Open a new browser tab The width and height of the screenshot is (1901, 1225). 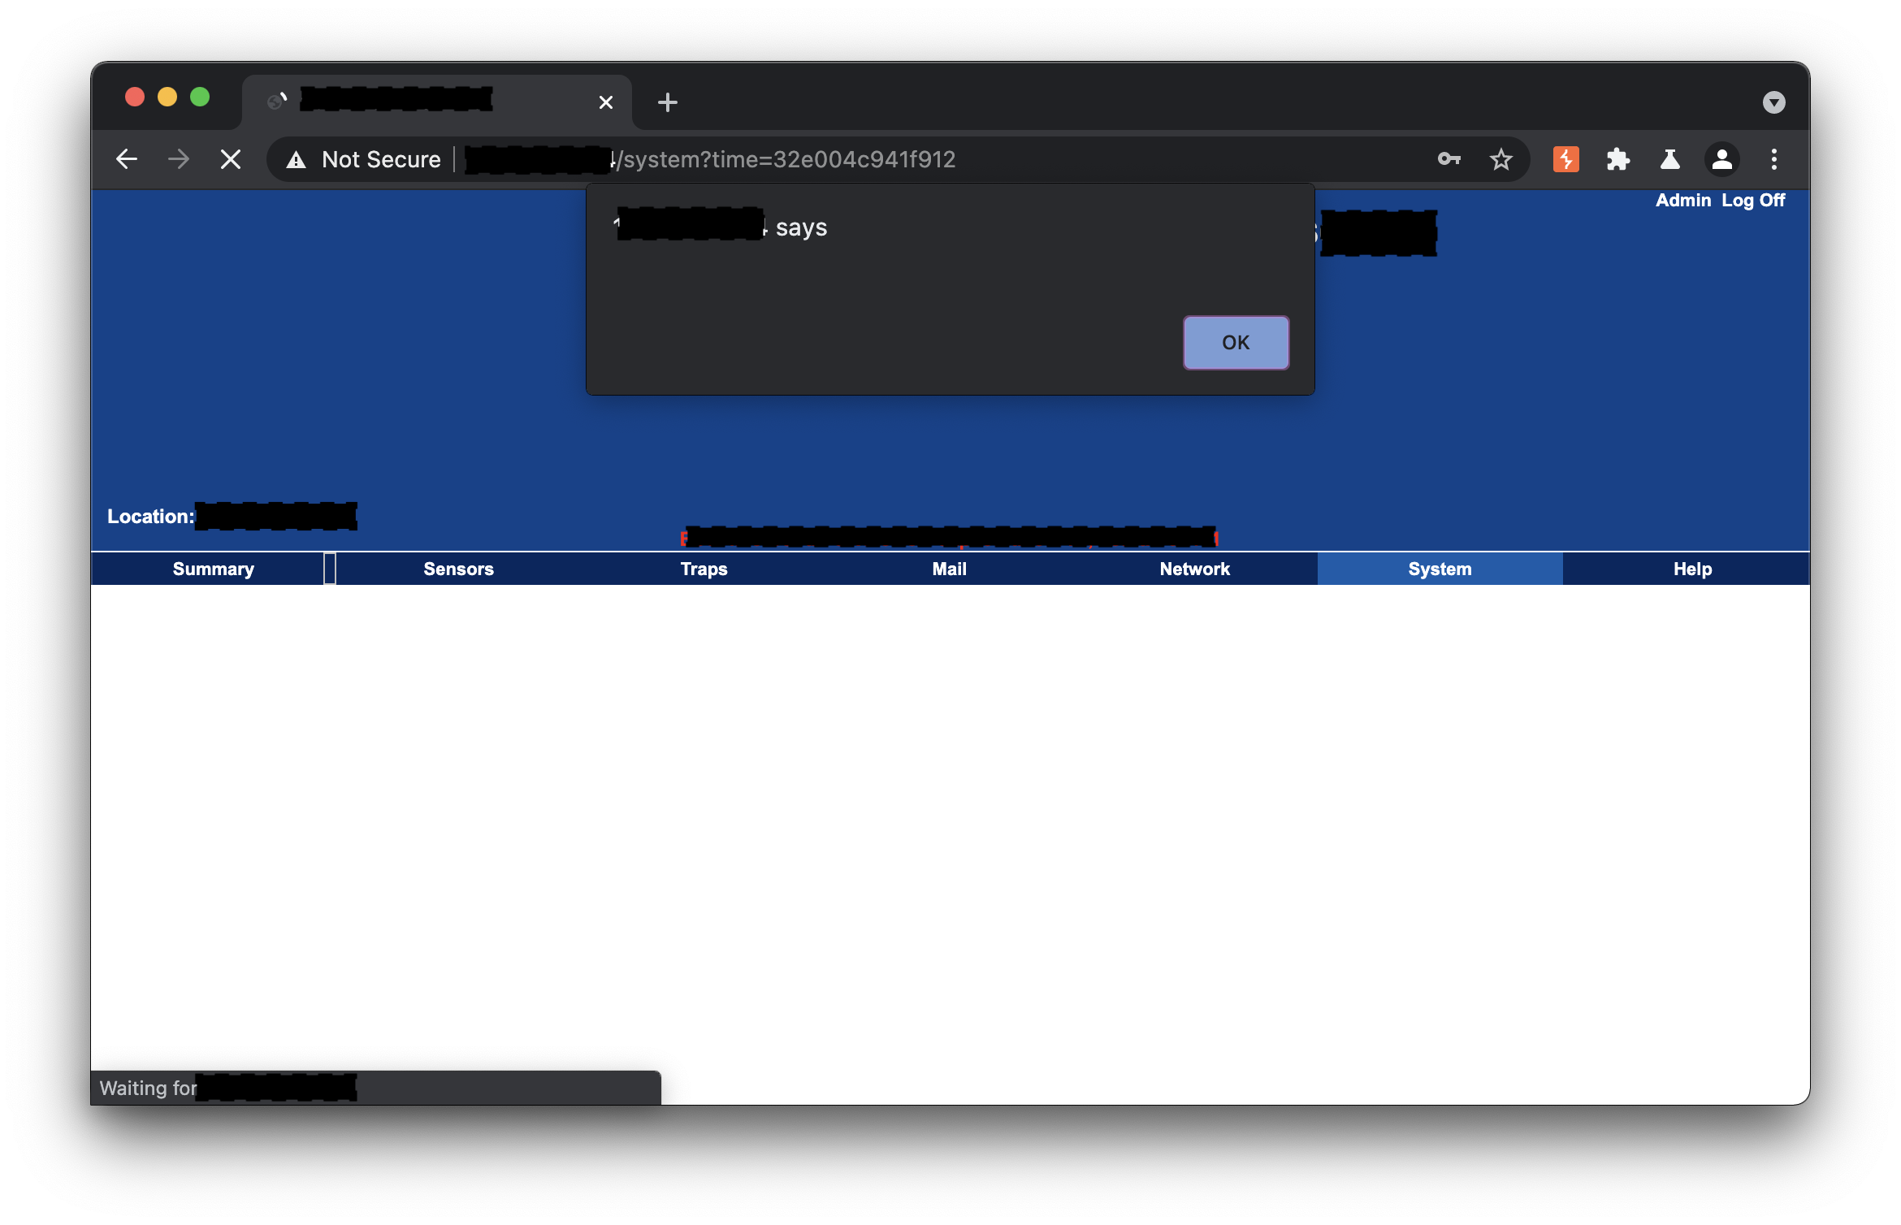coord(667,102)
